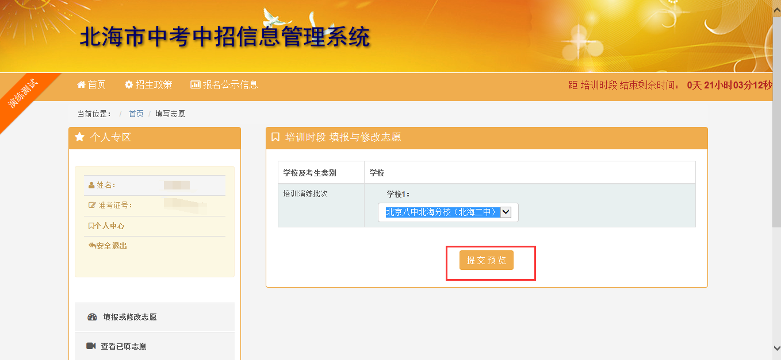Screen dimensions: 781x360
Task: Click the edit icon beside 准考证号
Action: pyautogui.click(x=92, y=206)
